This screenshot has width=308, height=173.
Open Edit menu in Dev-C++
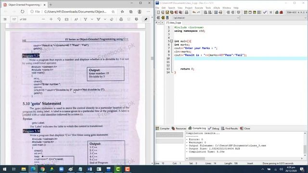164,8
